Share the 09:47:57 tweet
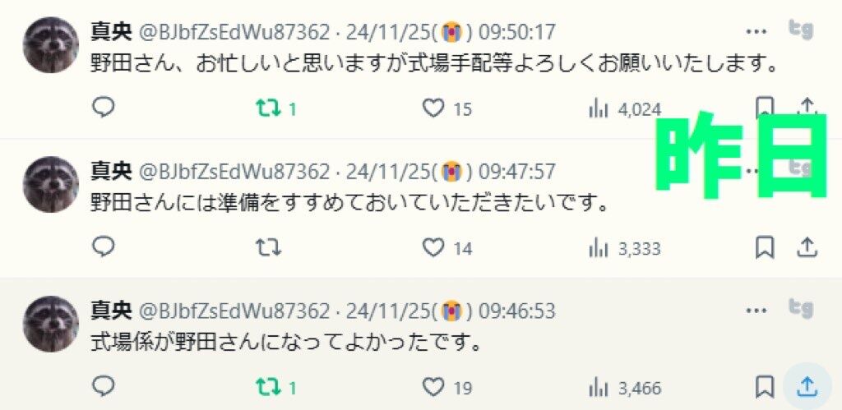Image resolution: width=842 pixels, height=410 pixels. [x=806, y=248]
